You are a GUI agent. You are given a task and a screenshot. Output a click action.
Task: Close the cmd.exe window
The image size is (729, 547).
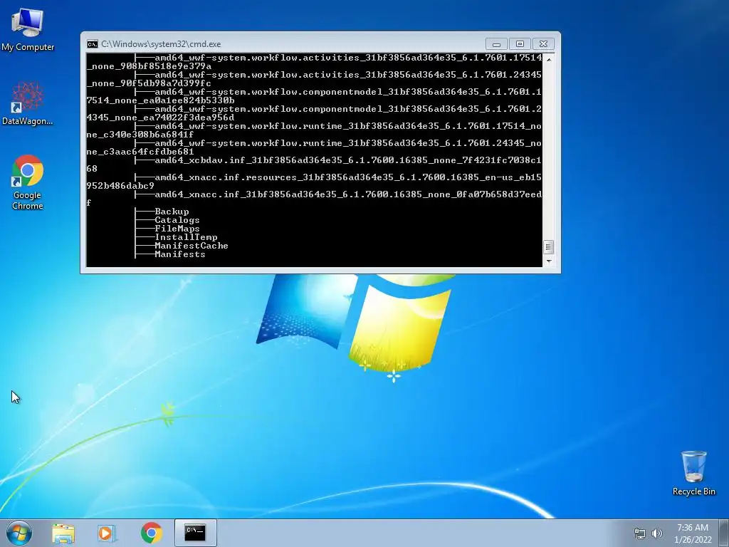coord(543,44)
